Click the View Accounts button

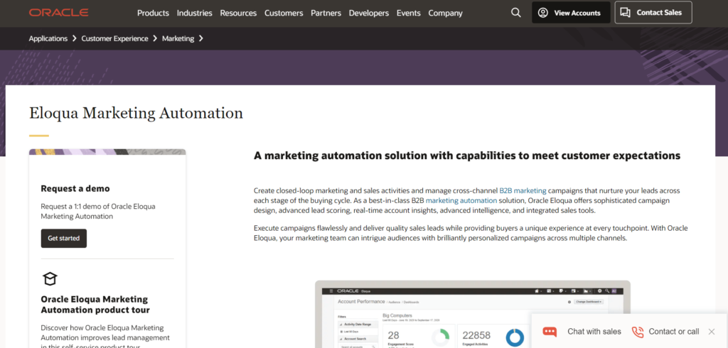point(571,13)
